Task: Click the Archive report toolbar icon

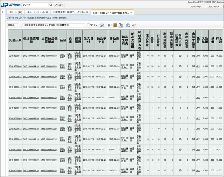Action: click(x=115, y=25)
